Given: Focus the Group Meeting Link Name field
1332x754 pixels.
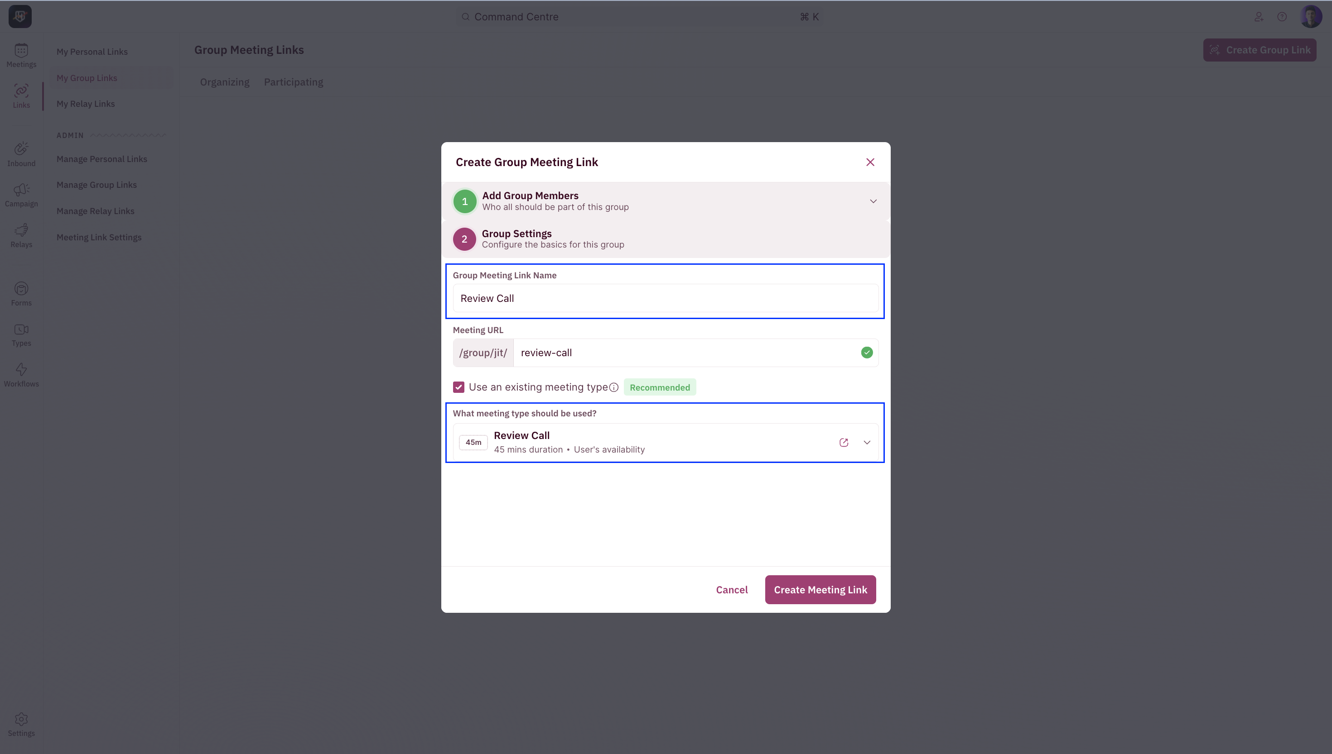Looking at the screenshot, I should [x=666, y=298].
